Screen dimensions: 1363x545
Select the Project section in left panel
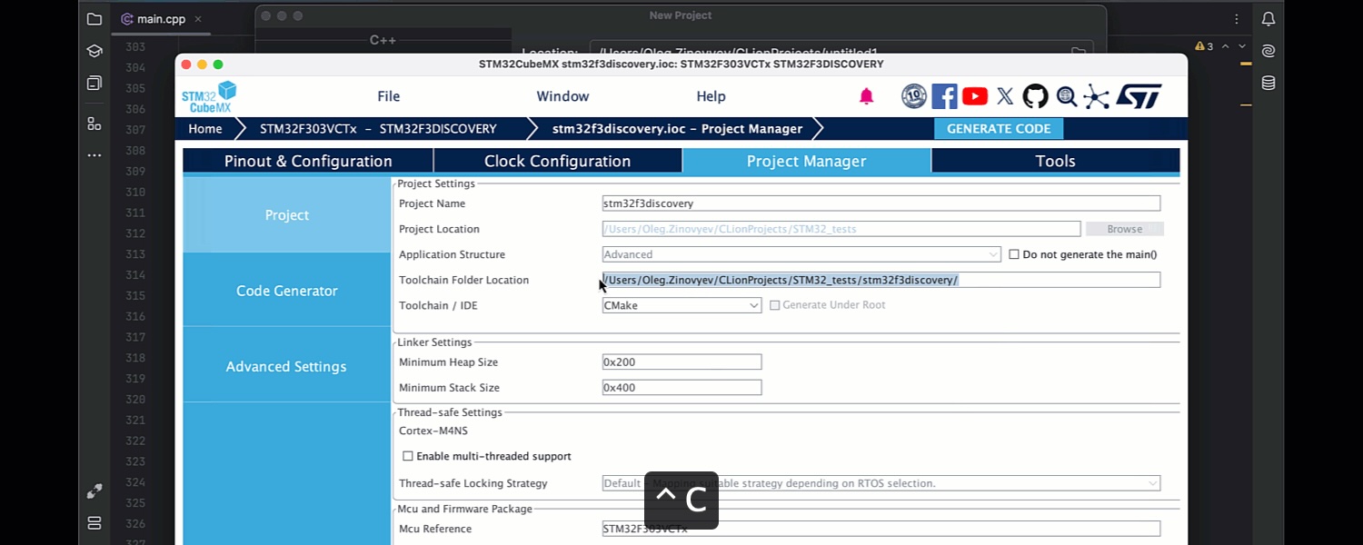287,214
